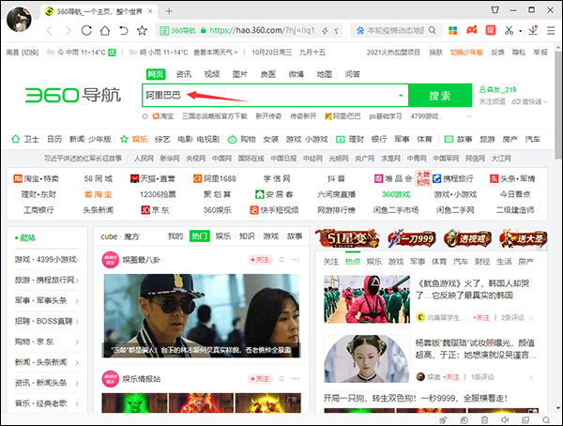Click the magnifier zoom icon in status bar
This screenshot has height=426, width=563.
click(546, 419)
